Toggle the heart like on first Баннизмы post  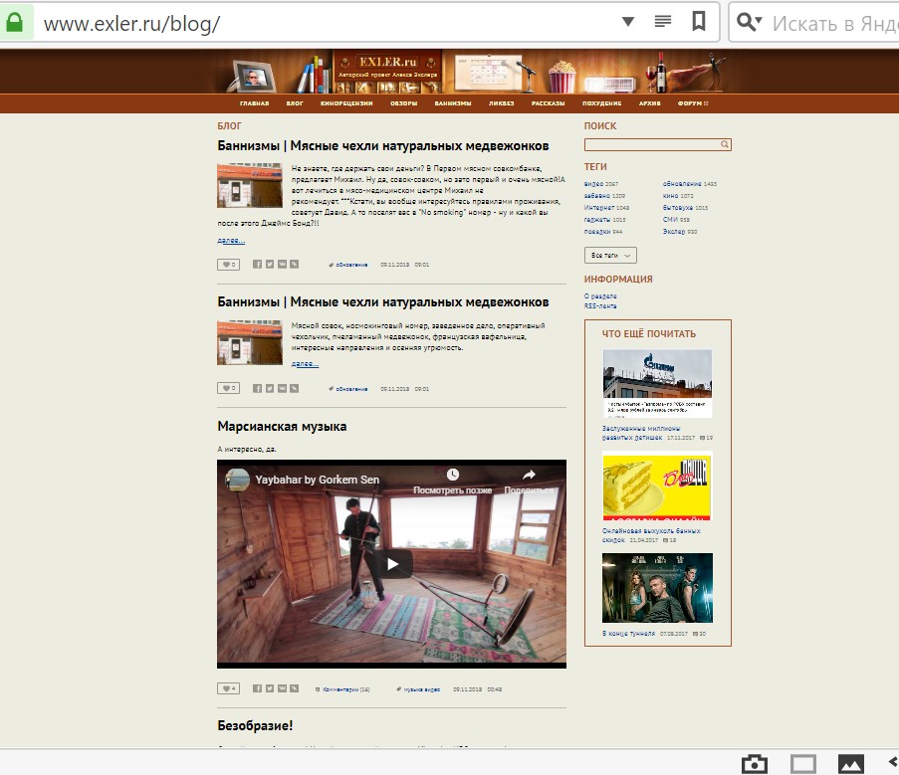228,265
